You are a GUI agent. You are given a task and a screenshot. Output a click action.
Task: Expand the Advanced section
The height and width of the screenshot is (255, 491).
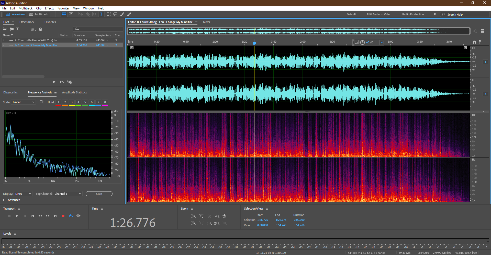(x=4, y=200)
